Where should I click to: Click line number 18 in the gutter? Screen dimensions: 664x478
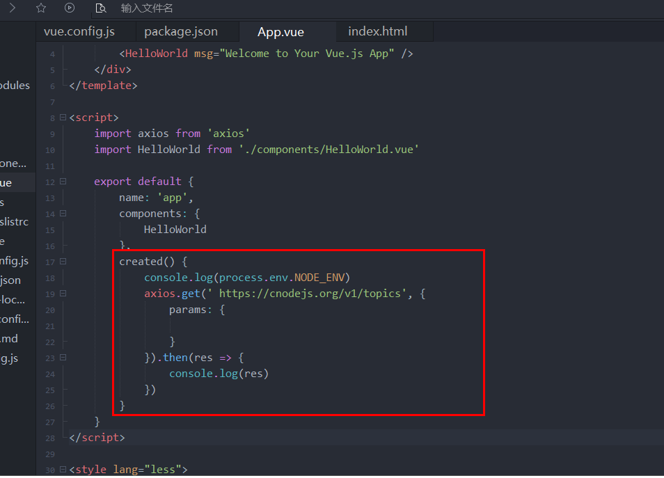coord(50,278)
